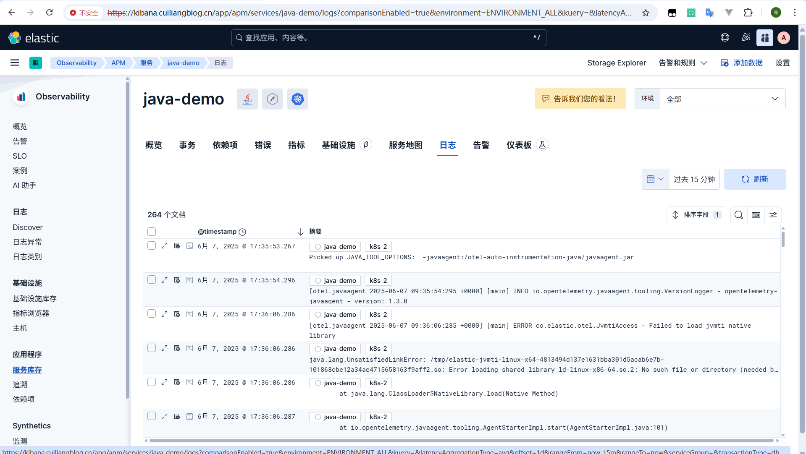Open 服务库存 in the sidebar
Image resolution: width=806 pixels, height=454 pixels.
(x=27, y=370)
